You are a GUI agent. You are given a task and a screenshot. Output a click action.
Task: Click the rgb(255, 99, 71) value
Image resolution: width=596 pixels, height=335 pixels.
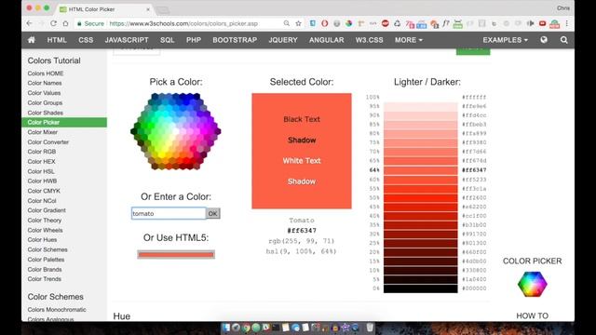coord(302,241)
